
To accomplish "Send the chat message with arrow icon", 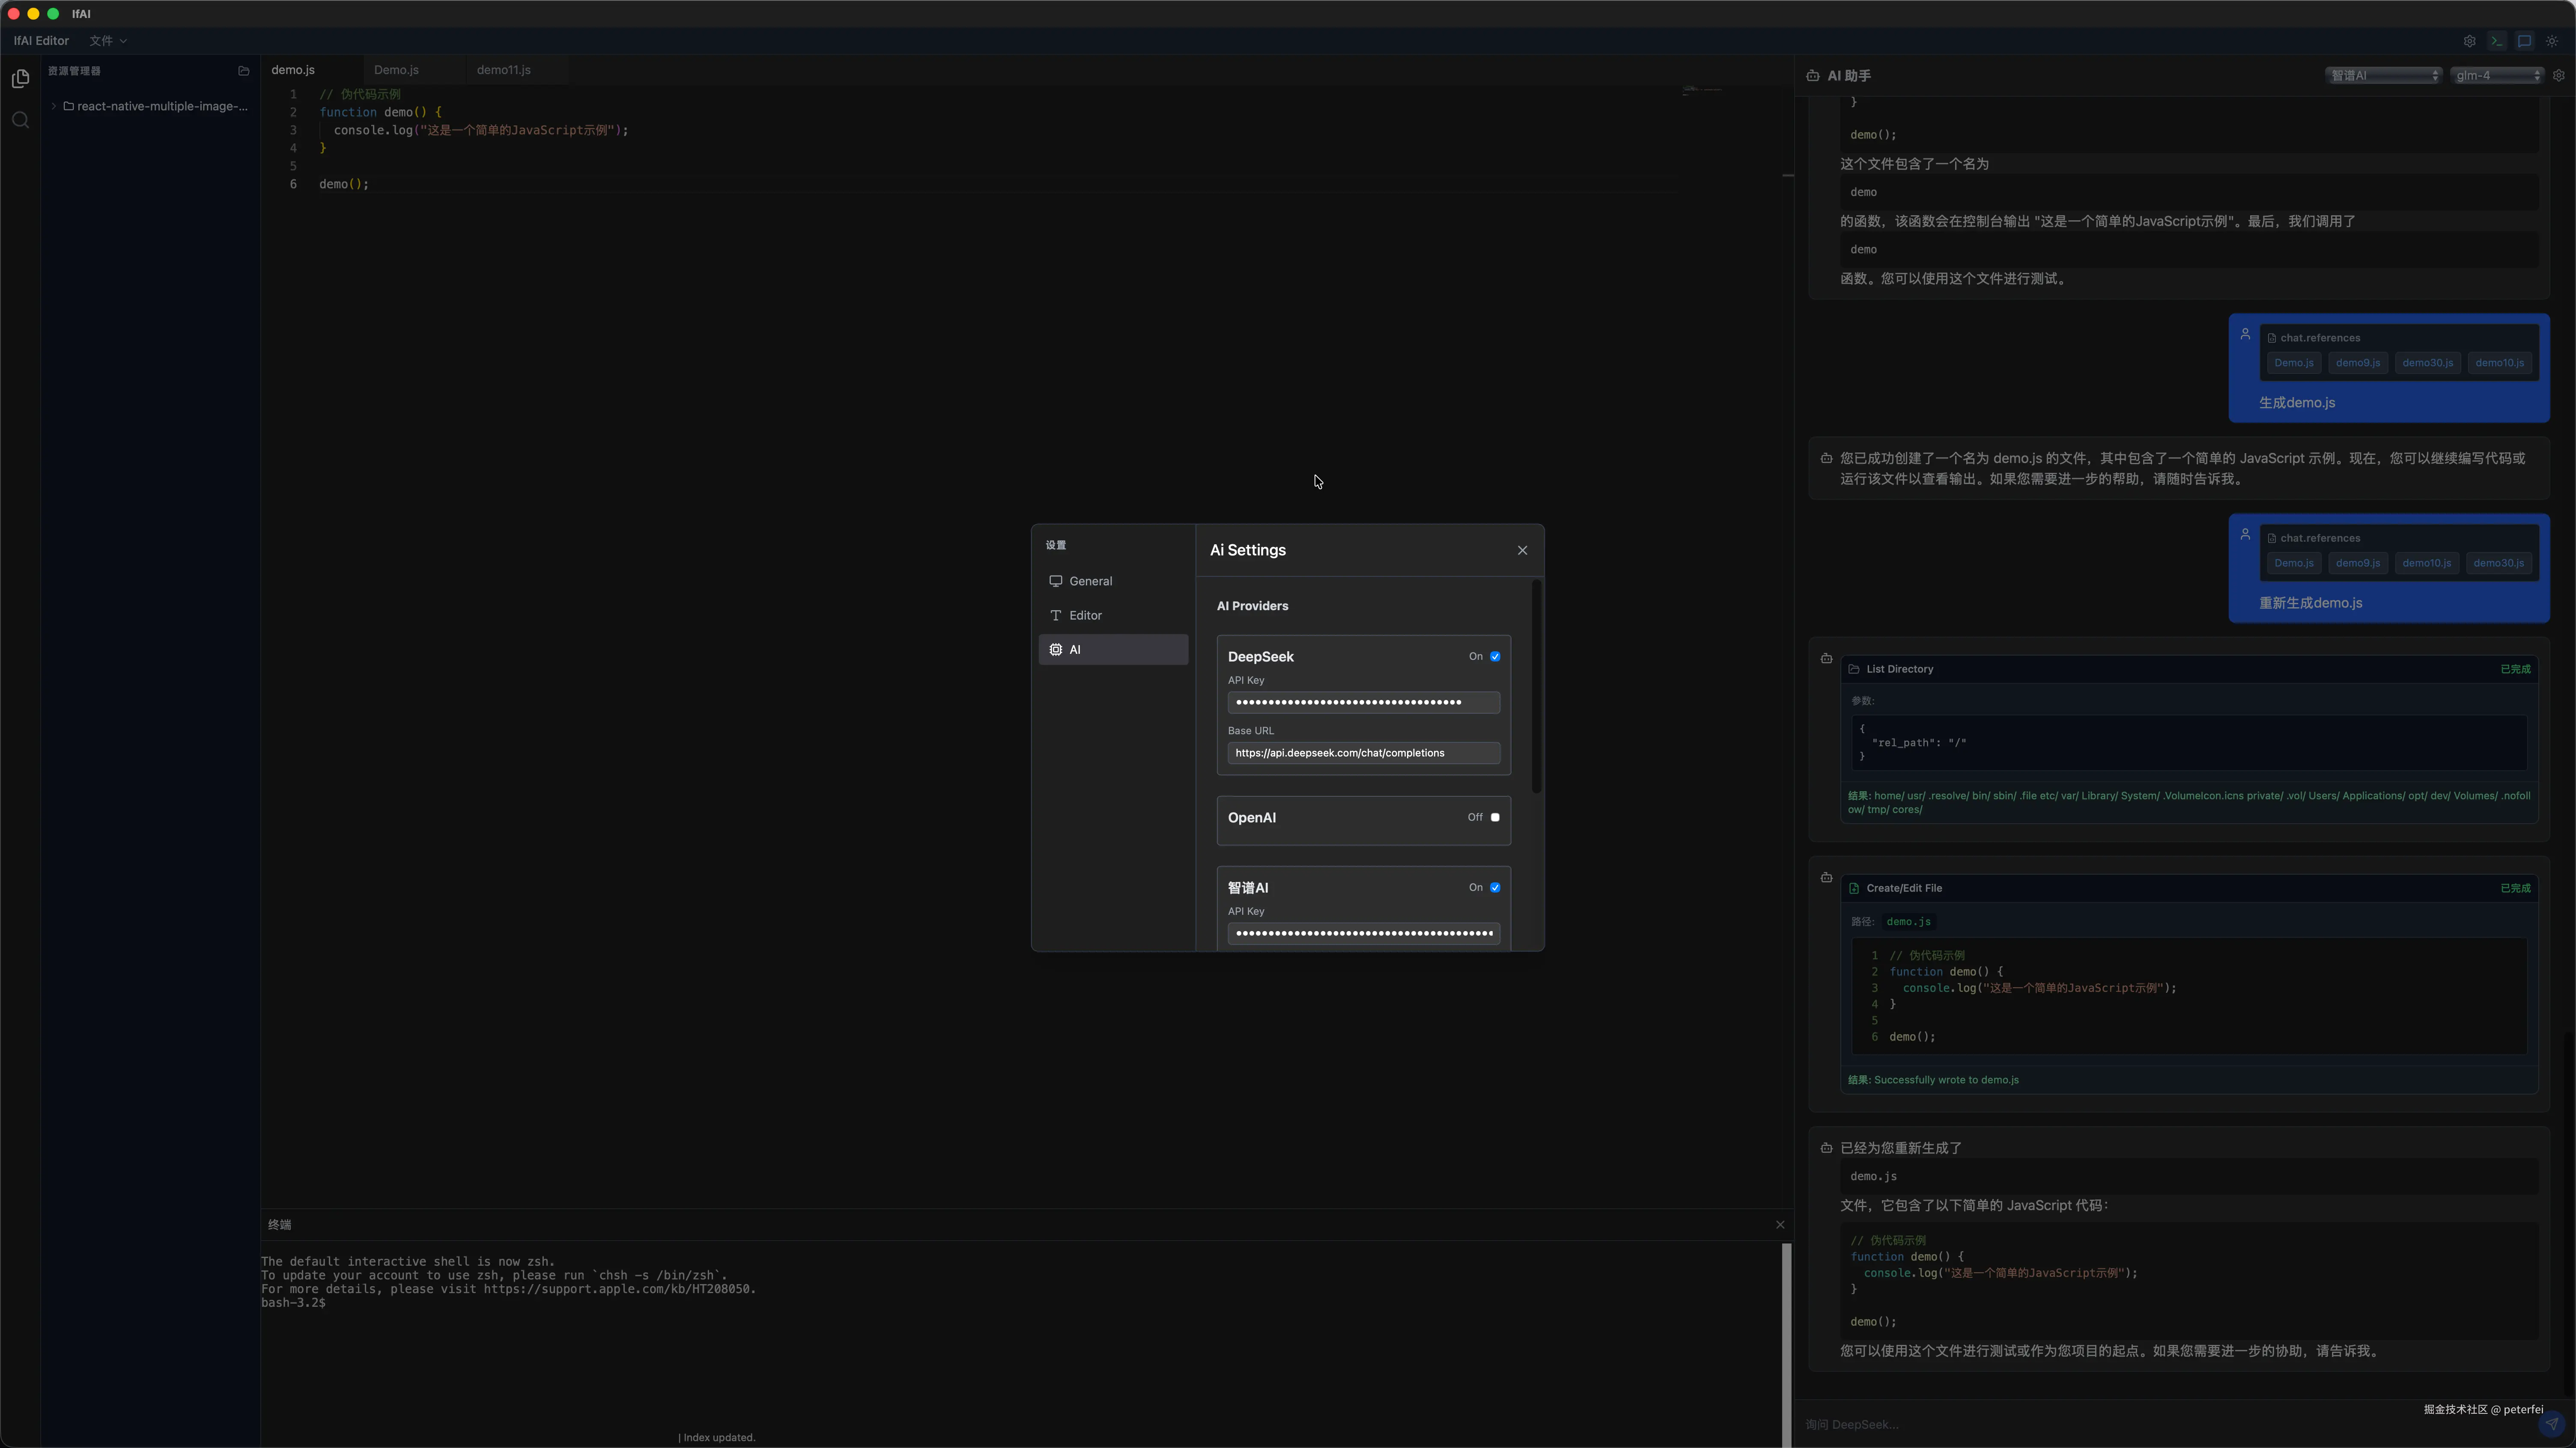I will [2552, 1424].
